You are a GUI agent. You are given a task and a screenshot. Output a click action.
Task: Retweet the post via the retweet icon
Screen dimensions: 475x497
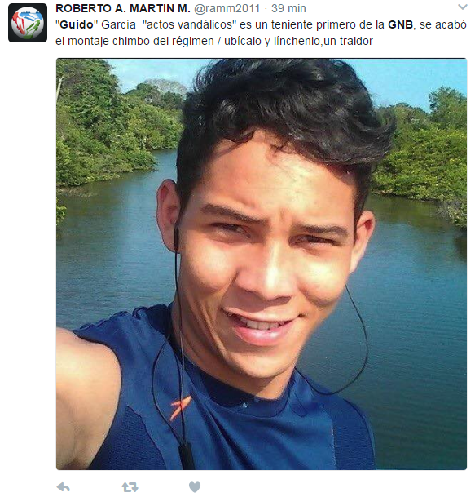[x=130, y=487]
